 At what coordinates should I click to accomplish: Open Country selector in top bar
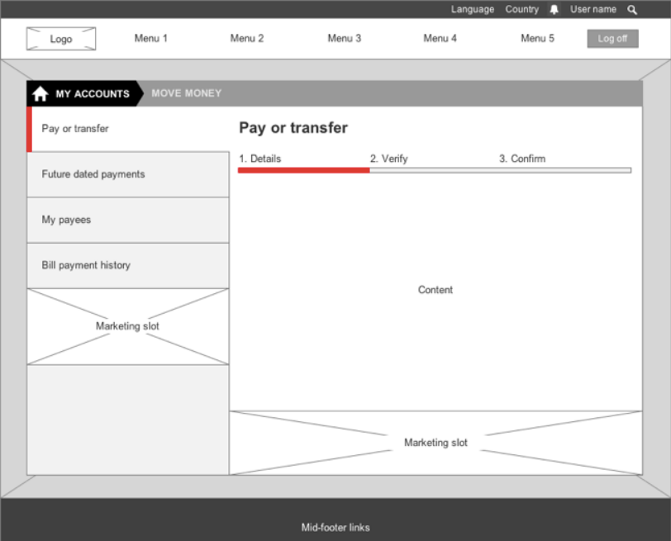(522, 9)
